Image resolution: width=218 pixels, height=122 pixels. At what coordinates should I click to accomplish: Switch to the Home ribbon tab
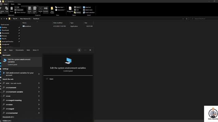(x=5, y=4)
